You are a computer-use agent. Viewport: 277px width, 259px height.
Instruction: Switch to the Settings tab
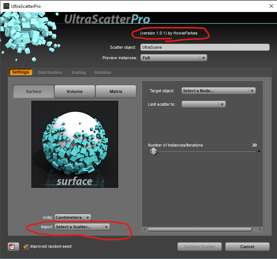[x=21, y=72]
